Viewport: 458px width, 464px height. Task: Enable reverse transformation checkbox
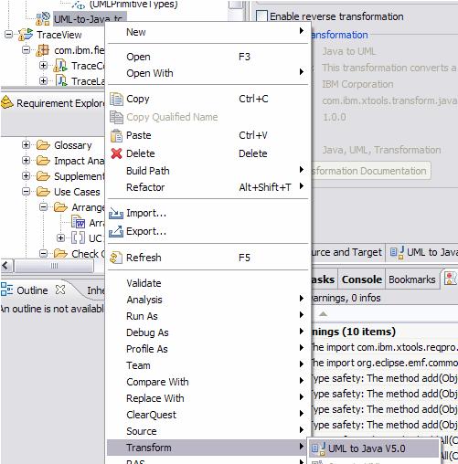coord(261,16)
